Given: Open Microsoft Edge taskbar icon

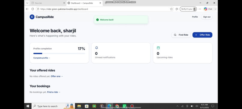Looking at the screenshot, I should [109, 106].
